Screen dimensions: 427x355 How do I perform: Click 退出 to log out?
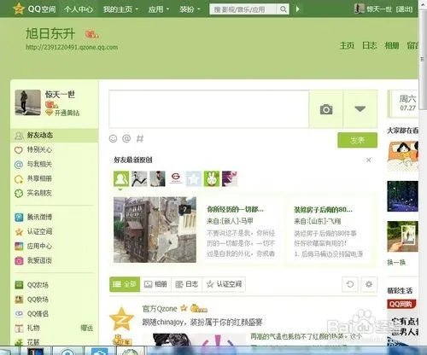[404, 9]
